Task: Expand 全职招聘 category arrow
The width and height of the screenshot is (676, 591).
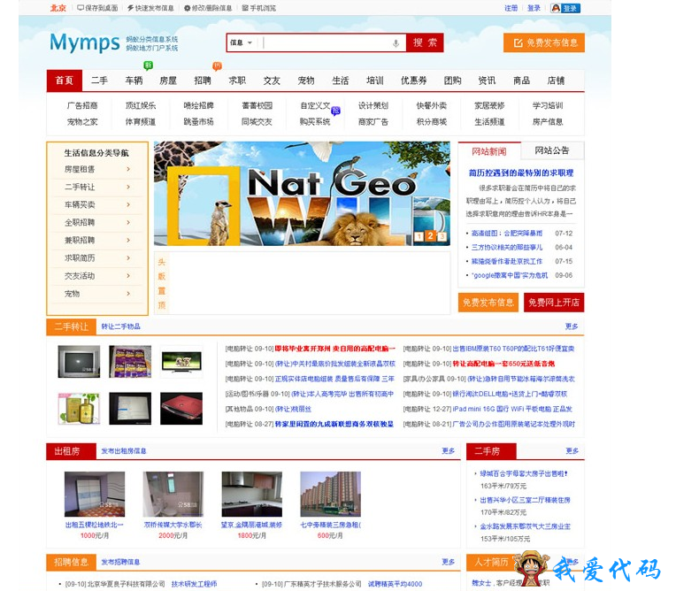Action: point(128,222)
